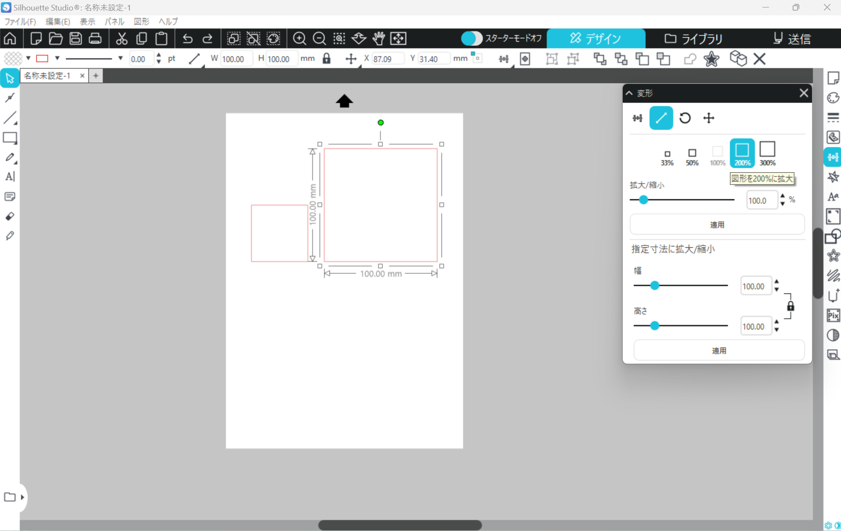Click the Print icon
This screenshot has width=841, height=531.
[x=95, y=39]
